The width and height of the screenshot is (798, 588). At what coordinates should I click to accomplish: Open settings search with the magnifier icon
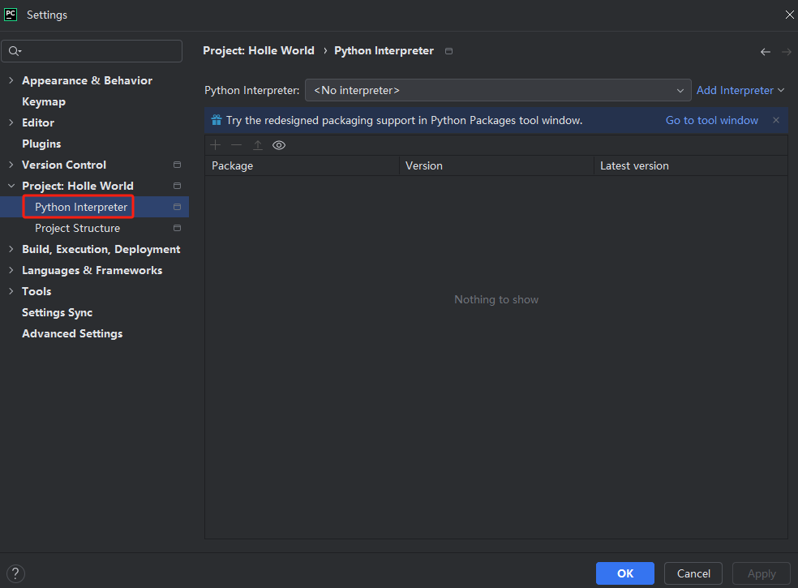point(14,51)
